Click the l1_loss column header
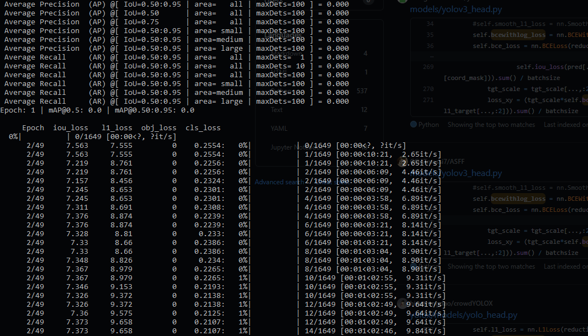The image size is (588, 336). pyautogui.click(x=117, y=128)
